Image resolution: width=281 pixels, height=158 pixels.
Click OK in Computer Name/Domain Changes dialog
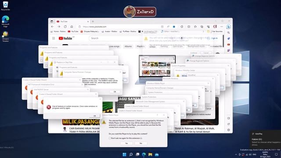tap(115, 92)
